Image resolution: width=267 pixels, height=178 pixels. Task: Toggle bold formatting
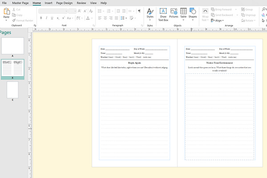tap(40, 18)
